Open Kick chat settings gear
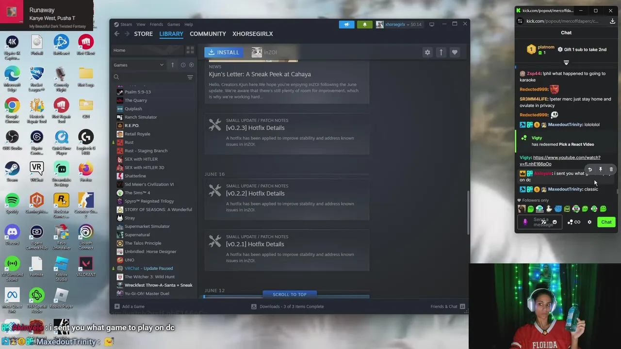 click(589, 222)
